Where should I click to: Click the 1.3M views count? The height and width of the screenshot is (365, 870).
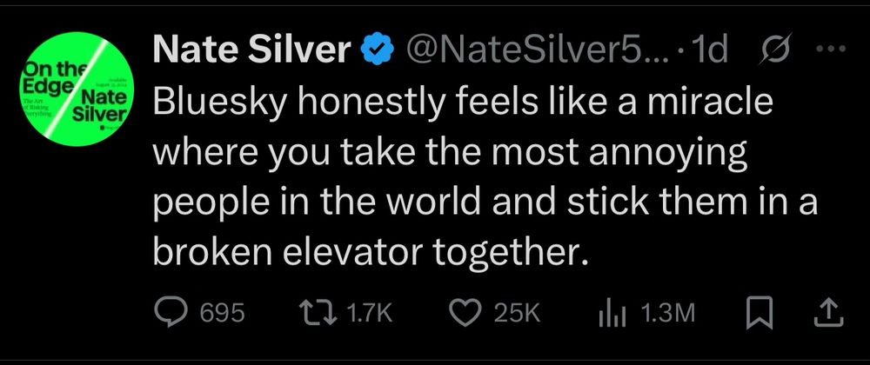pos(666,313)
